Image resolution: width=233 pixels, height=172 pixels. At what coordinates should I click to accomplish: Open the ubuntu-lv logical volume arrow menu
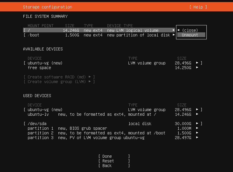pos(197,114)
